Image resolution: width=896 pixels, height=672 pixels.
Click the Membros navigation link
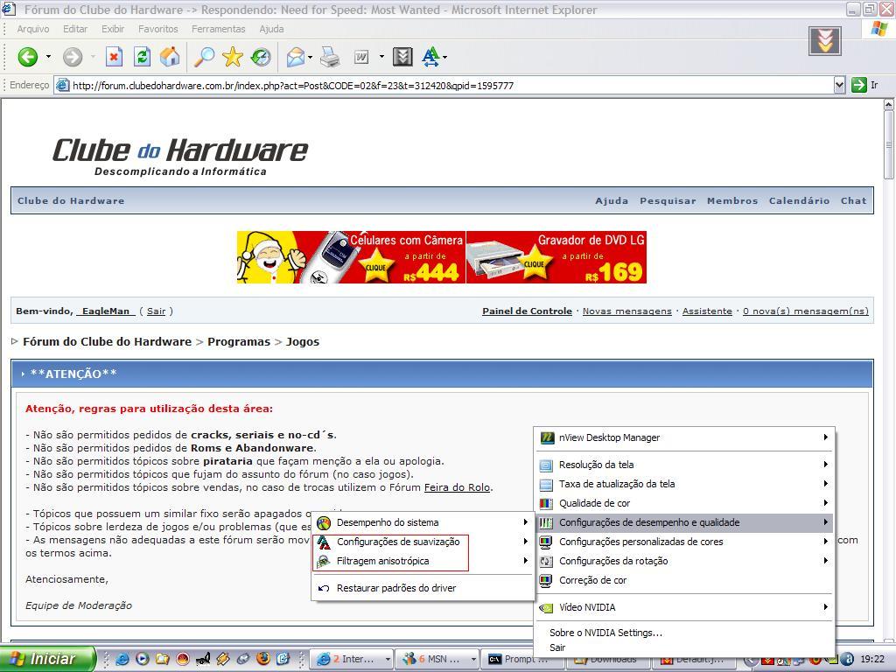pyautogui.click(x=732, y=200)
